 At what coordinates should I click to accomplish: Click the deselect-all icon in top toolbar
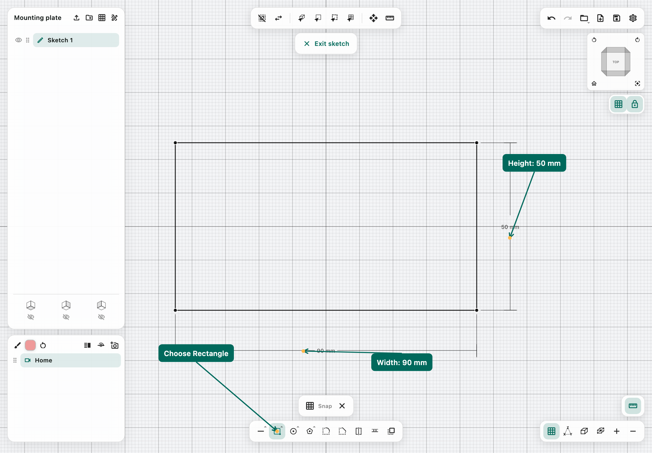[x=262, y=18]
